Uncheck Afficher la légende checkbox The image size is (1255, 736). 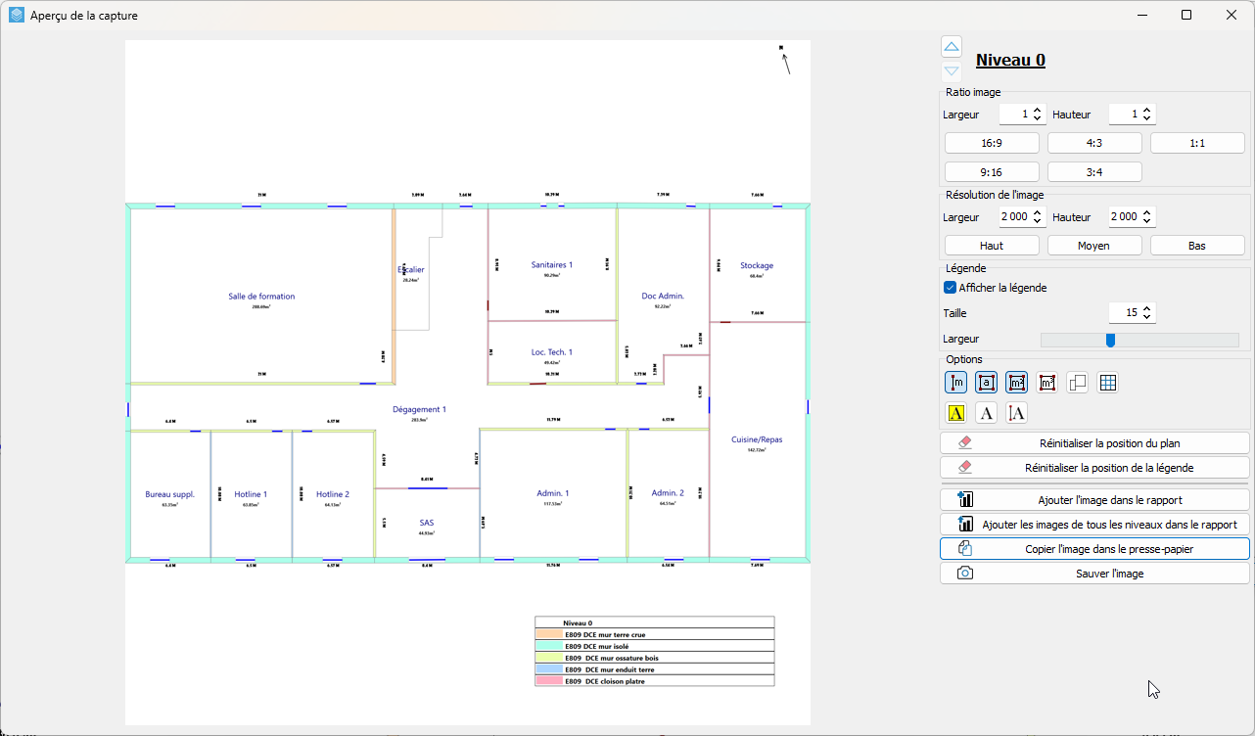950,288
